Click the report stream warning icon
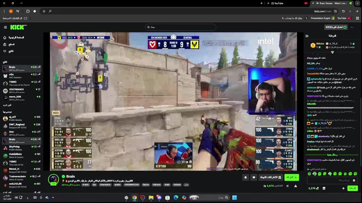The height and width of the screenshot is (203, 362). 296,186
